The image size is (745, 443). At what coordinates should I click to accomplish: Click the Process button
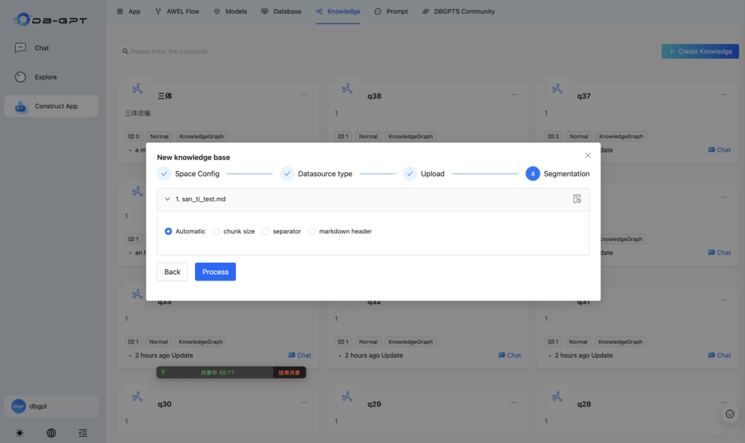click(x=215, y=272)
